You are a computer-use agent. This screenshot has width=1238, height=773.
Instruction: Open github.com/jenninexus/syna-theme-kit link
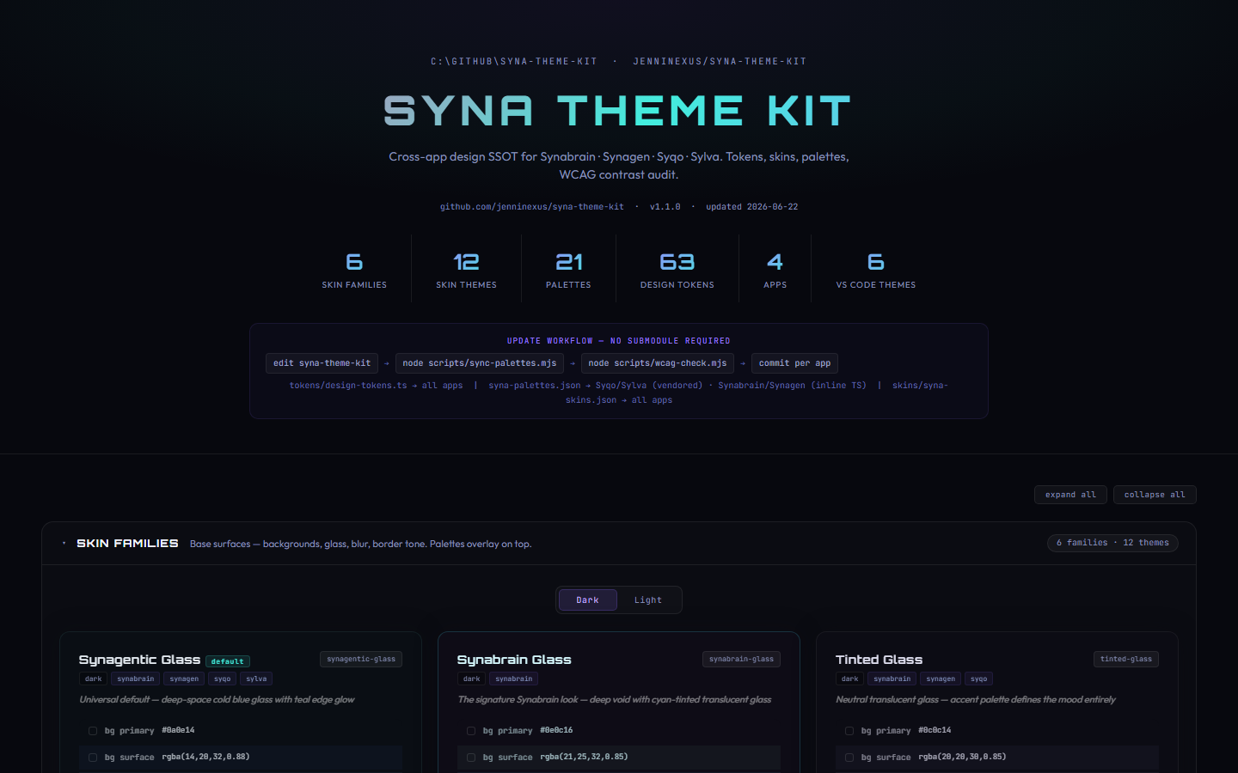tap(532, 207)
